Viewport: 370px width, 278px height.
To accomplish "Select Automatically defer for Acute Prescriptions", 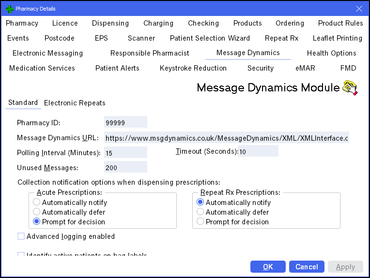I will [37, 212].
